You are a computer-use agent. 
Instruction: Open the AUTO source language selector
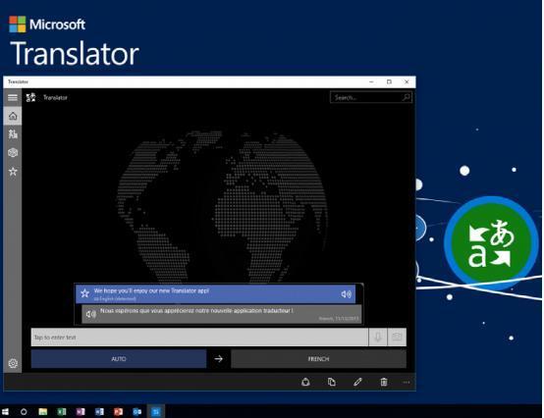coord(119,359)
